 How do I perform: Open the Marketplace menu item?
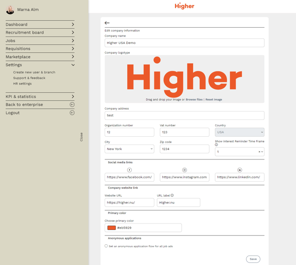click(40, 57)
